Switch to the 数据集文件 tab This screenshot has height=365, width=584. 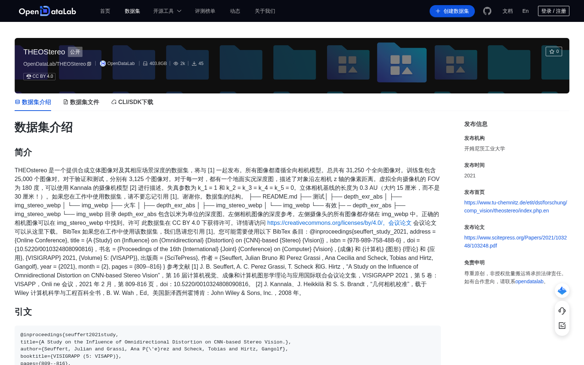pos(81,102)
